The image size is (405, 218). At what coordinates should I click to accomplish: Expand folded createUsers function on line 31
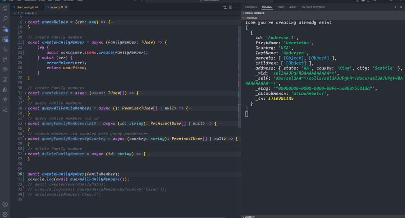[25, 93]
